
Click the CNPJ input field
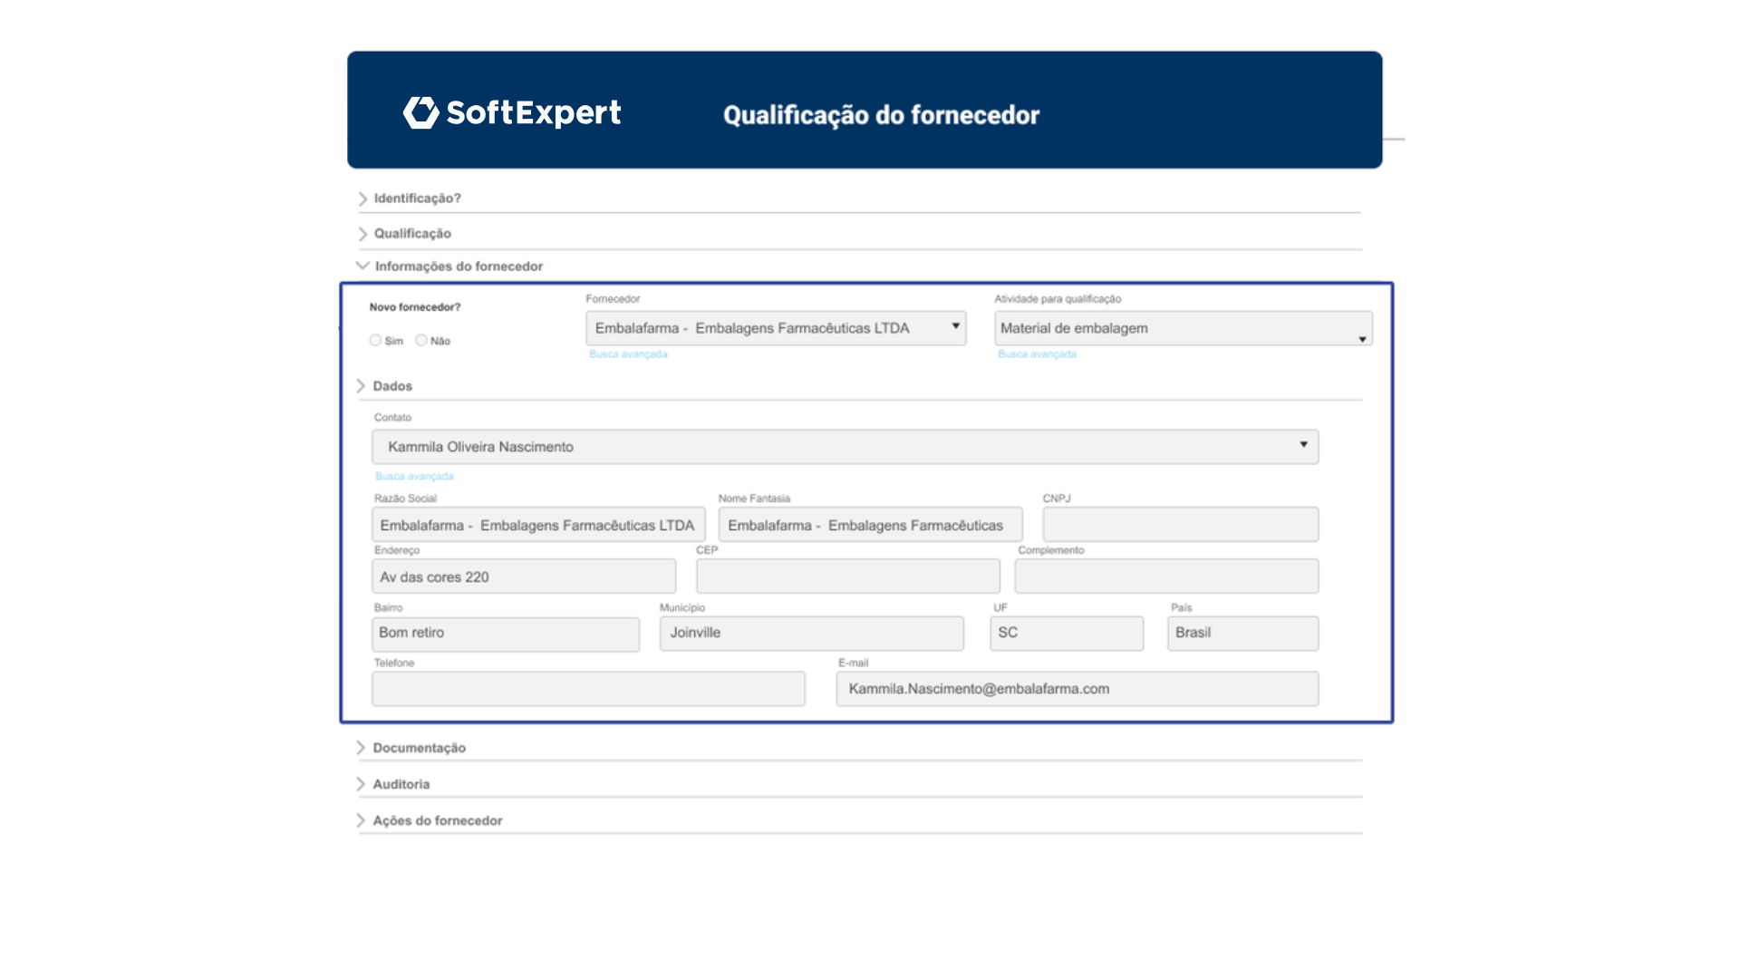coord(1180,525)
